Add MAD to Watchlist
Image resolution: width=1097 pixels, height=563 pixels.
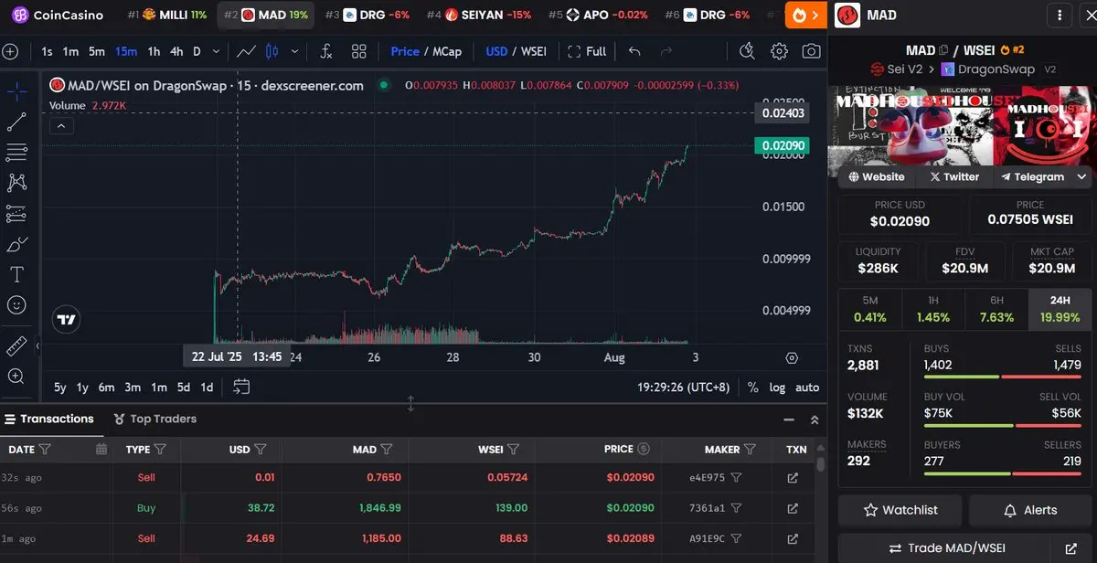[900, 510]
